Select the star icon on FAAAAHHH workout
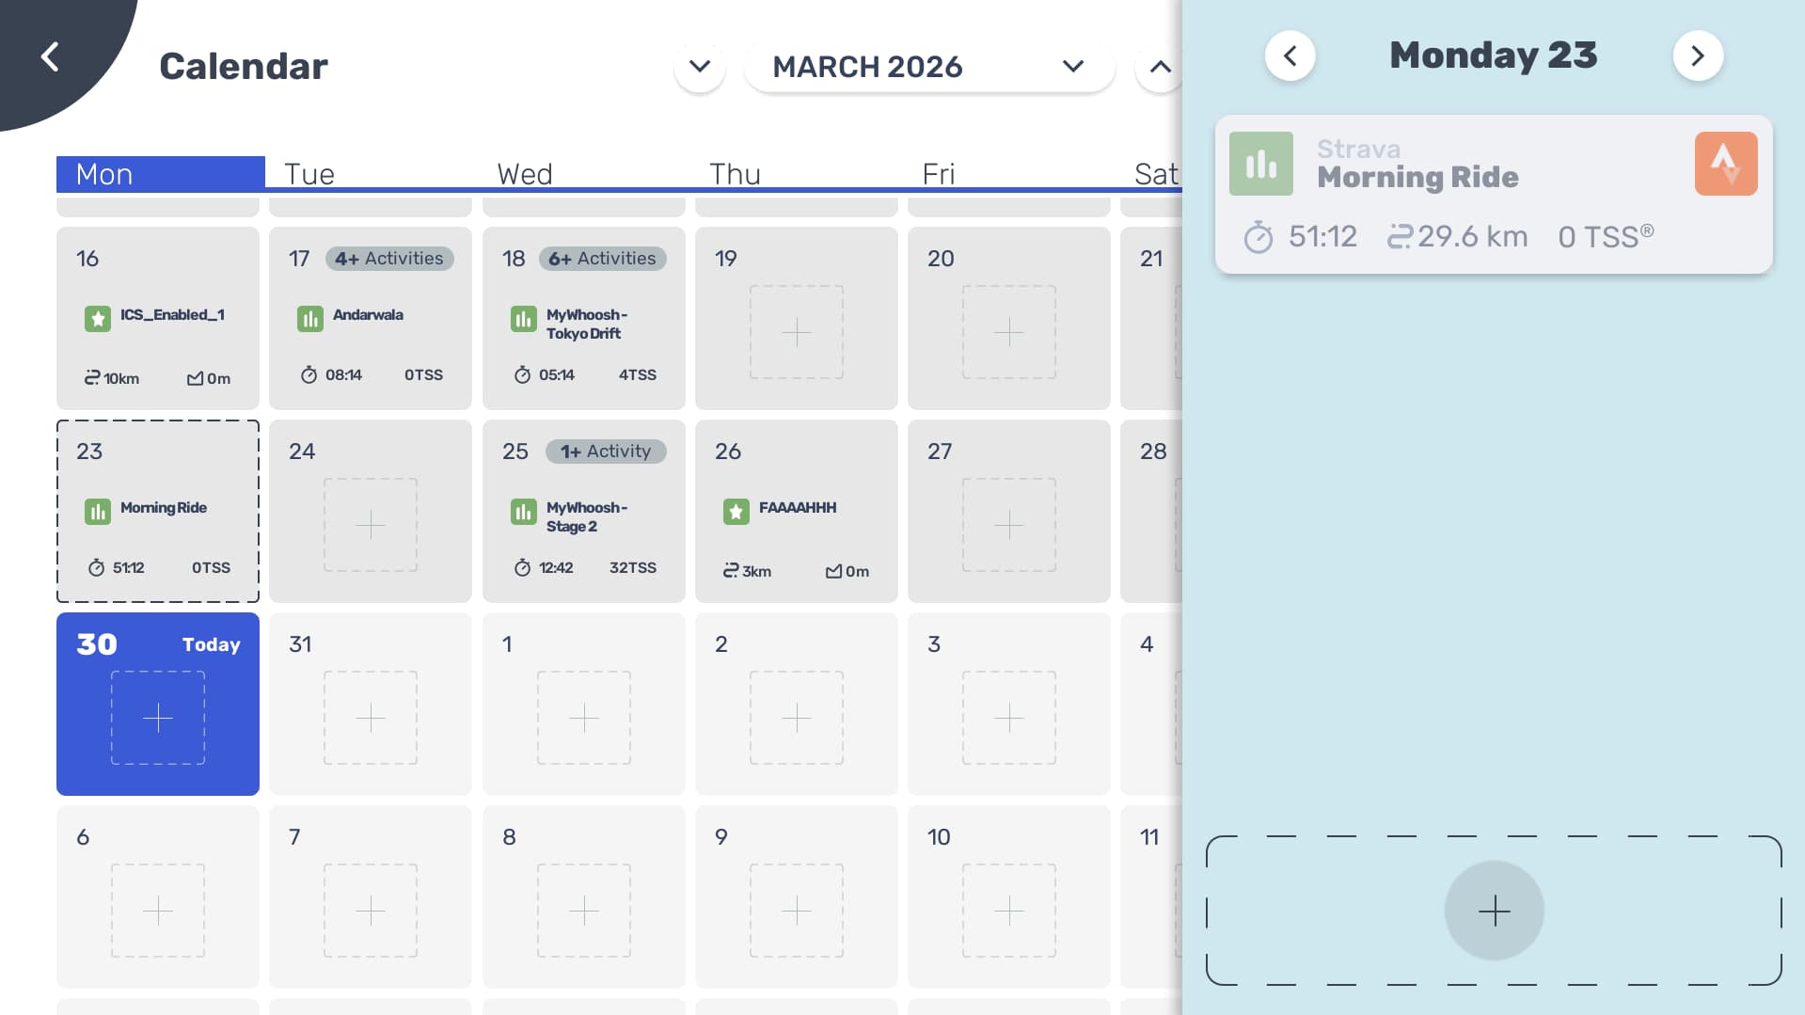This screenshot has height=1015, width=1805. (x=736, y=512)
